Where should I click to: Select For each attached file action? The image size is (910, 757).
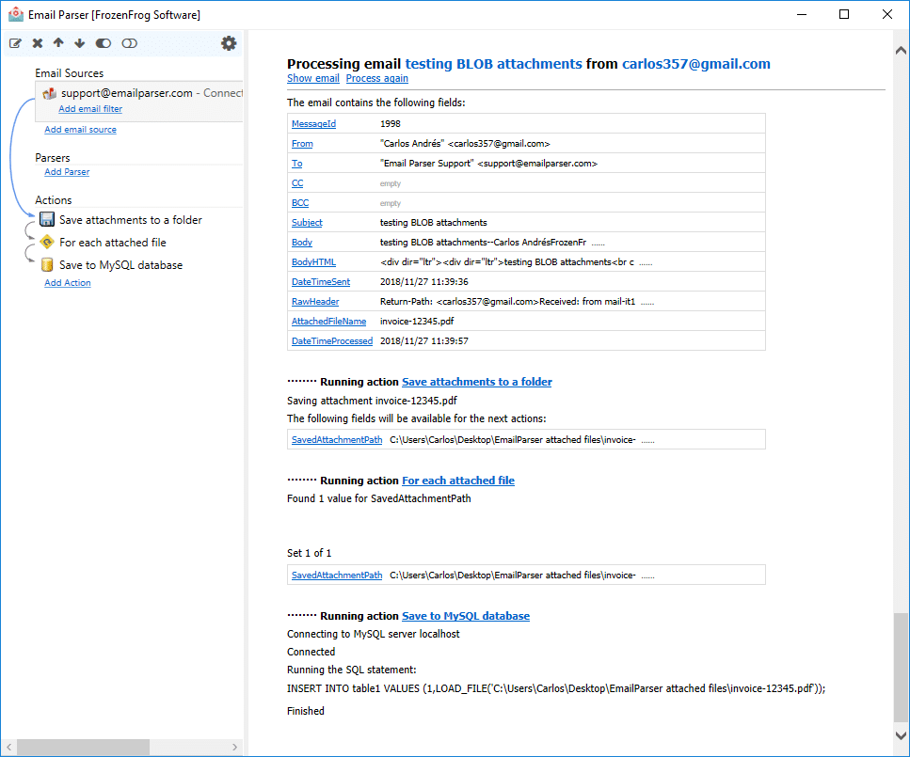pyautogui.click(x=113, y=243)
